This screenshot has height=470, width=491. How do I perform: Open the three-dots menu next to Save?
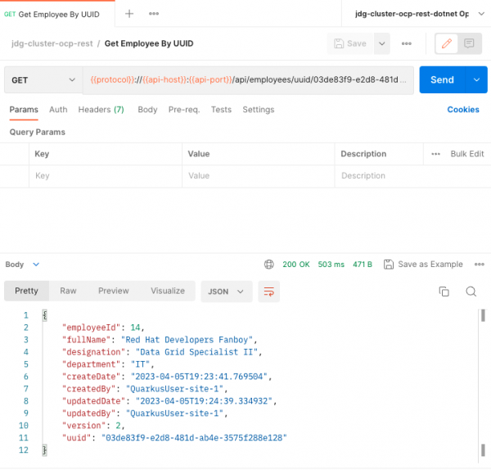pos(407,43)
